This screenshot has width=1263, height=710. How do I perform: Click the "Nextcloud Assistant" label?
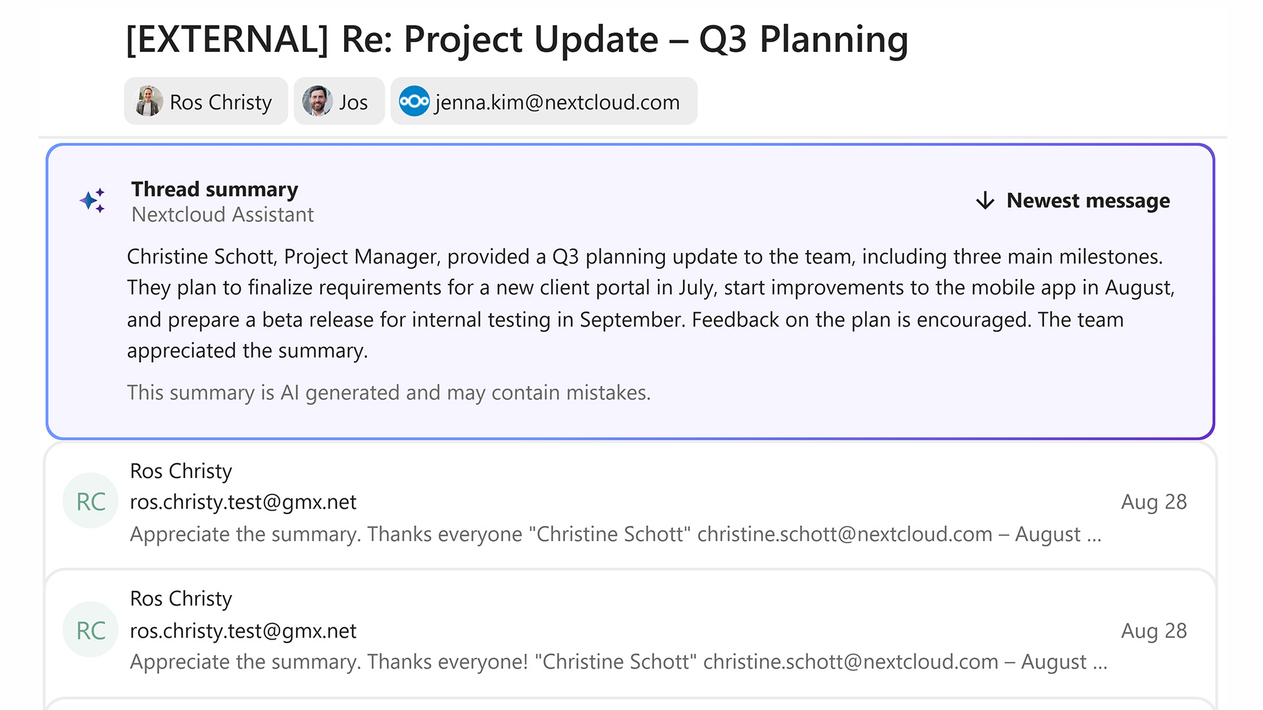pos(222,214)
